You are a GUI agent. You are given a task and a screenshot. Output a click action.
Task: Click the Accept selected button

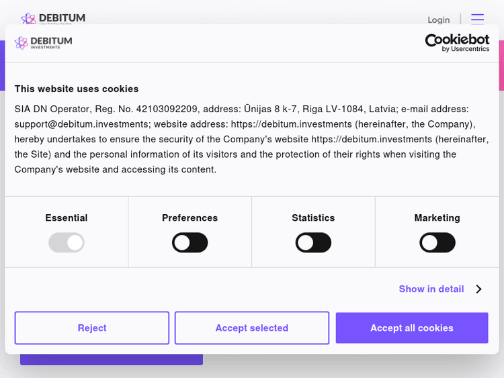[x=252, y=328]
